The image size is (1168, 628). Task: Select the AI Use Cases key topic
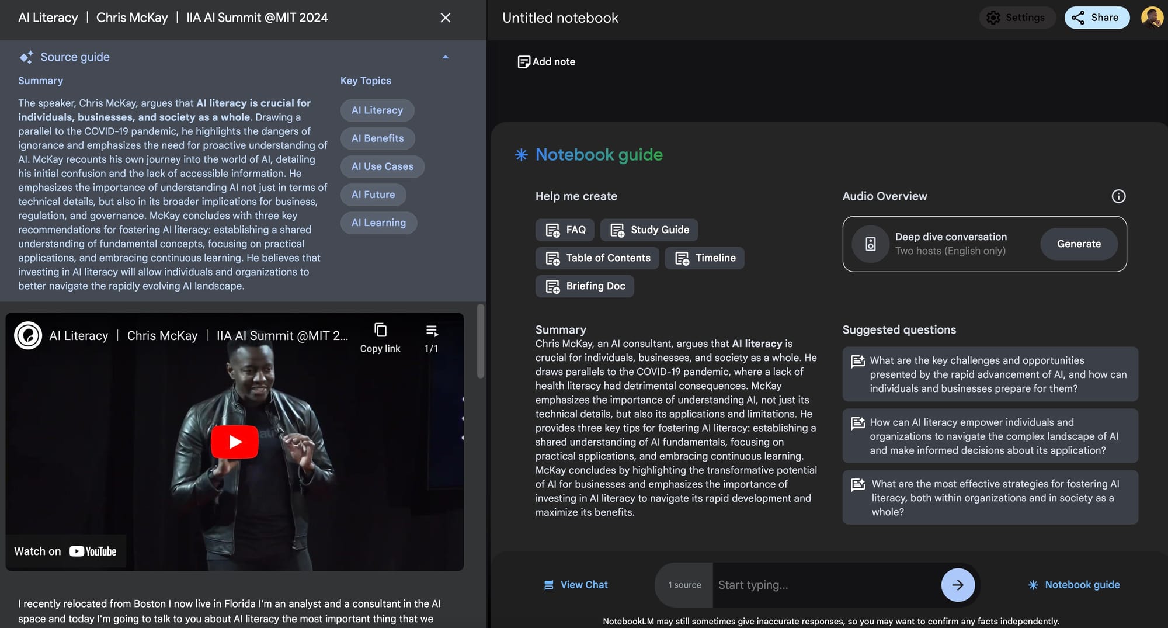coord(382,166)
